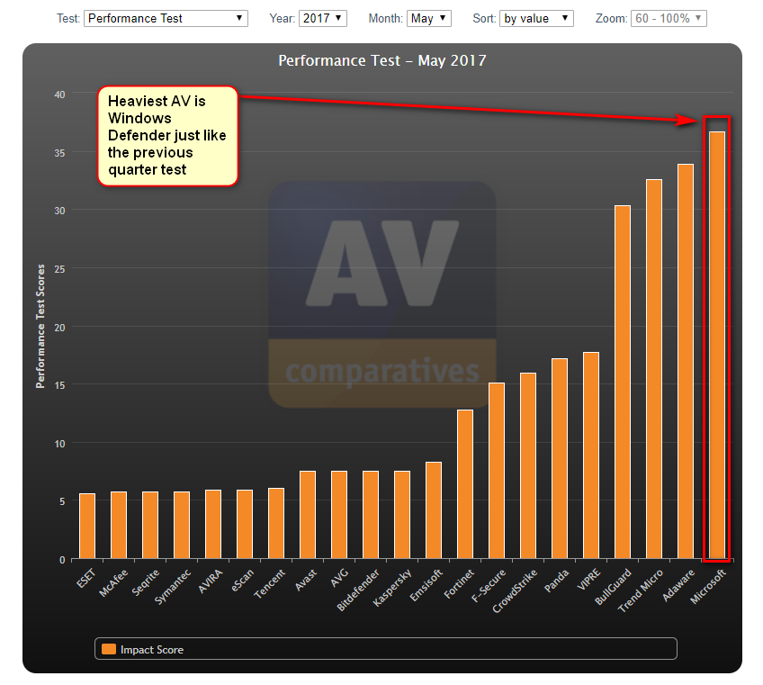
Task: Click the F-Secure bar in the chart
Action: coord(497,470)
